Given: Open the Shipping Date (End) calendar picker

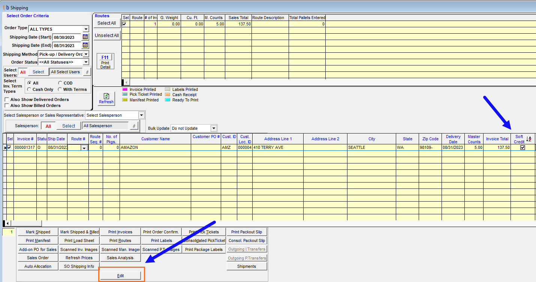Looking at the screenshot, I should tap(85, 45).
